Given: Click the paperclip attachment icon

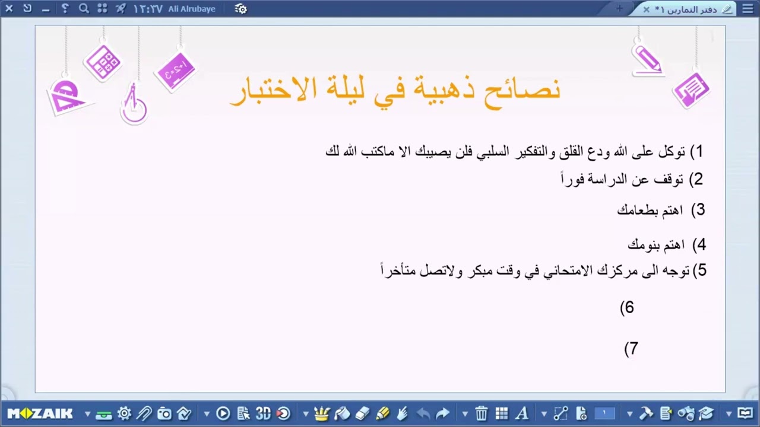Looking at the screenshot, I should (144, 413).
